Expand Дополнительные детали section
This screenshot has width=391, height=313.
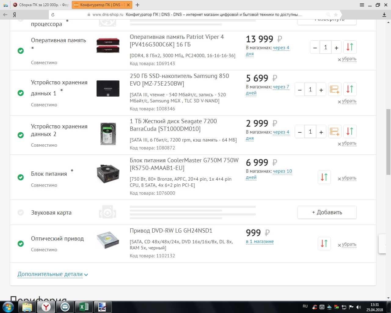53,274
